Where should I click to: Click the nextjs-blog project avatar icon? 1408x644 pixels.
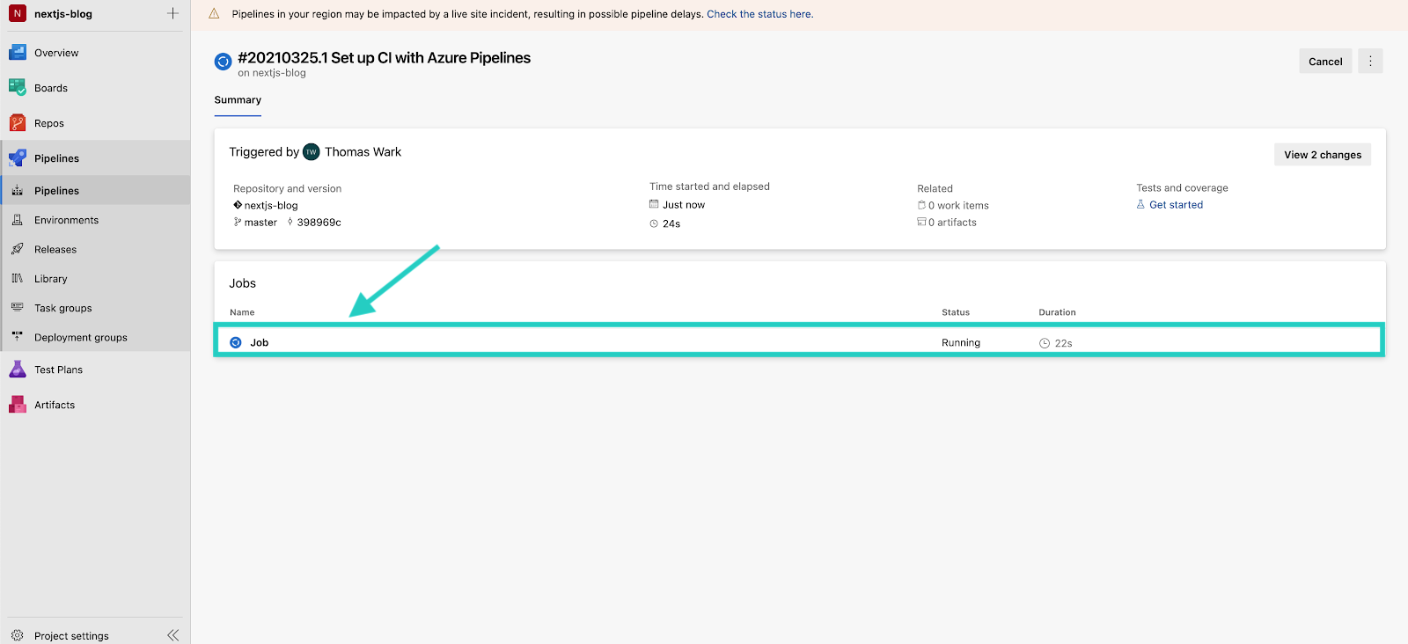(17, 14)
